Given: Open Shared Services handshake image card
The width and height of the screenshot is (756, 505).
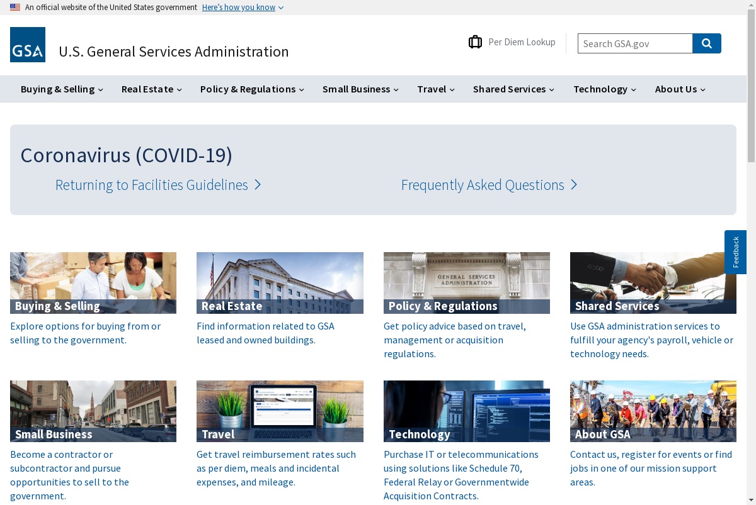Looking at the screenshot, I should 653,283.
